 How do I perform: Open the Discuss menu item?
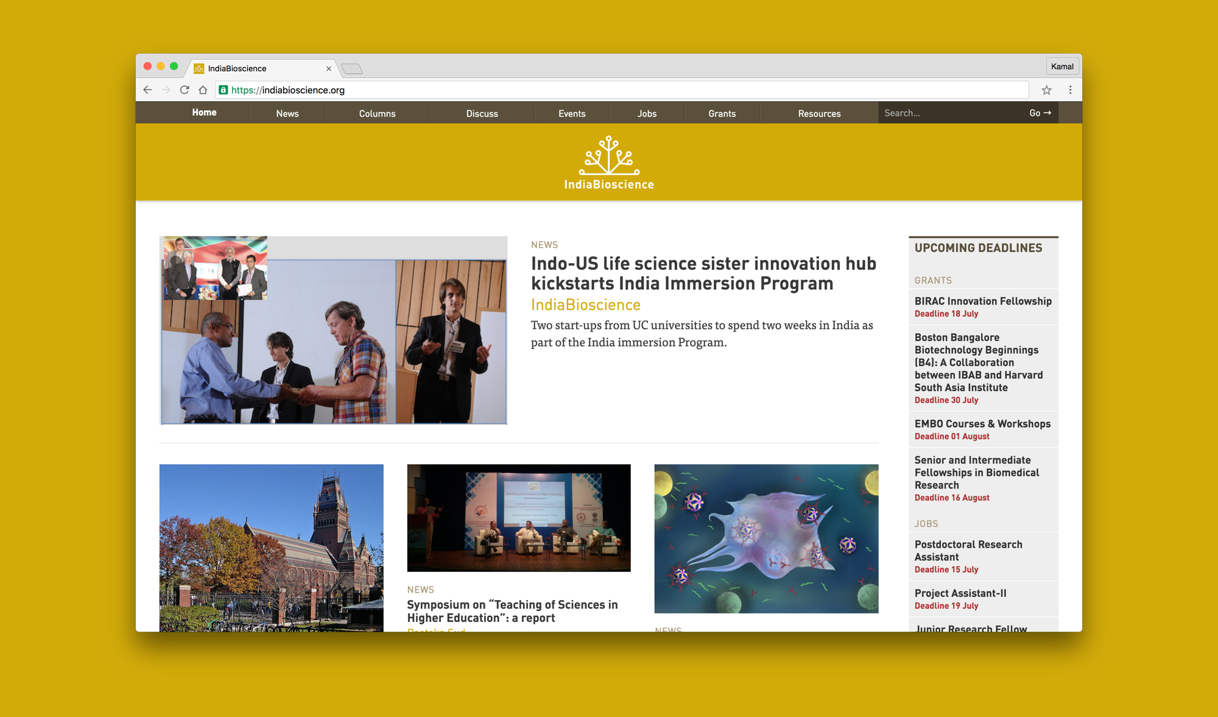(x=482, y=113)
